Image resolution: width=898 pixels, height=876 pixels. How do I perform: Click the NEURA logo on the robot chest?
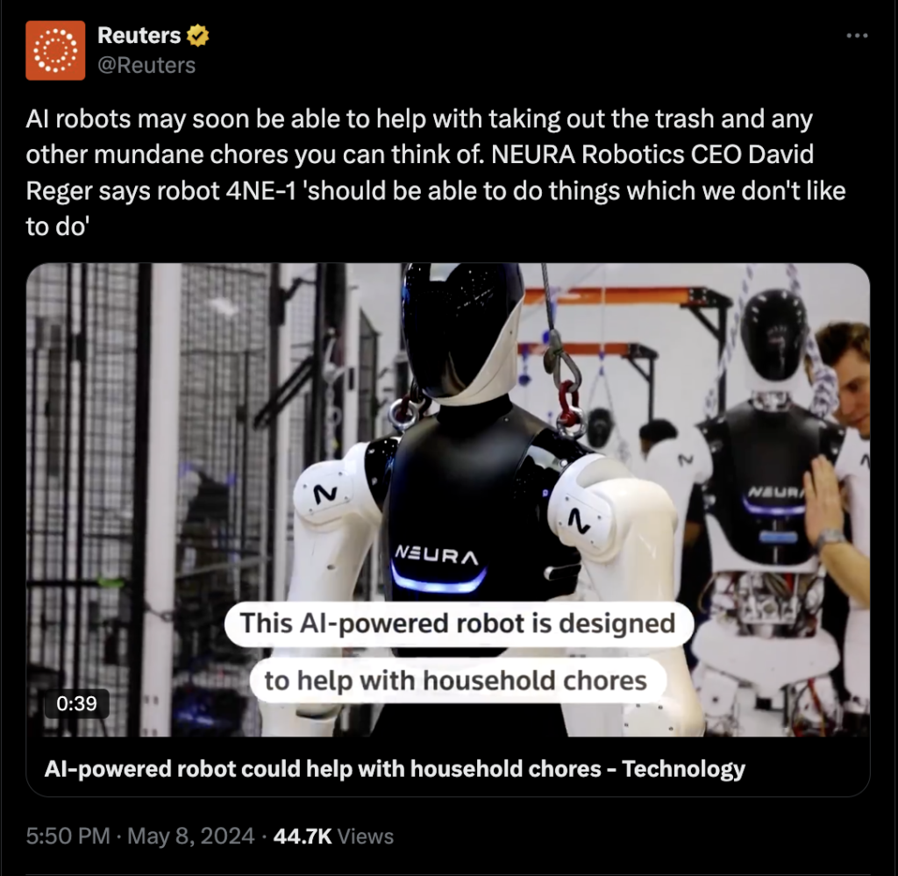pos(437,555)
